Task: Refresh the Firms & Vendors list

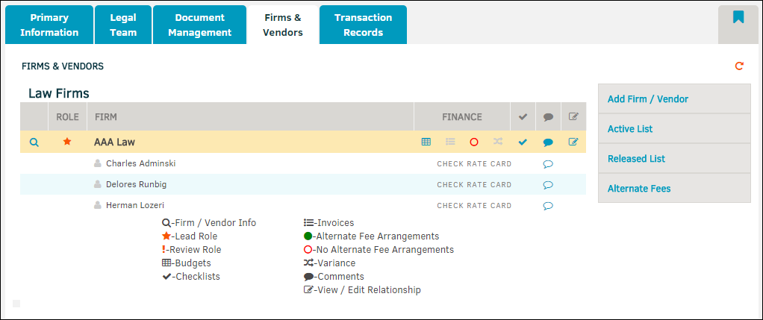Action: (x=739, y=66)
